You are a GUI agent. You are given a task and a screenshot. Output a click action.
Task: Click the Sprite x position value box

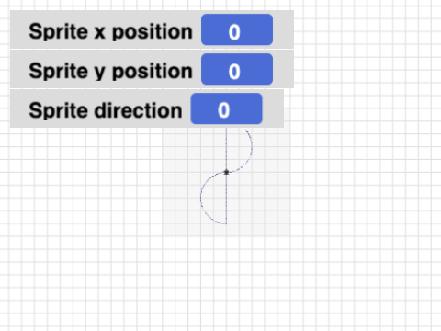coord(237,29)
